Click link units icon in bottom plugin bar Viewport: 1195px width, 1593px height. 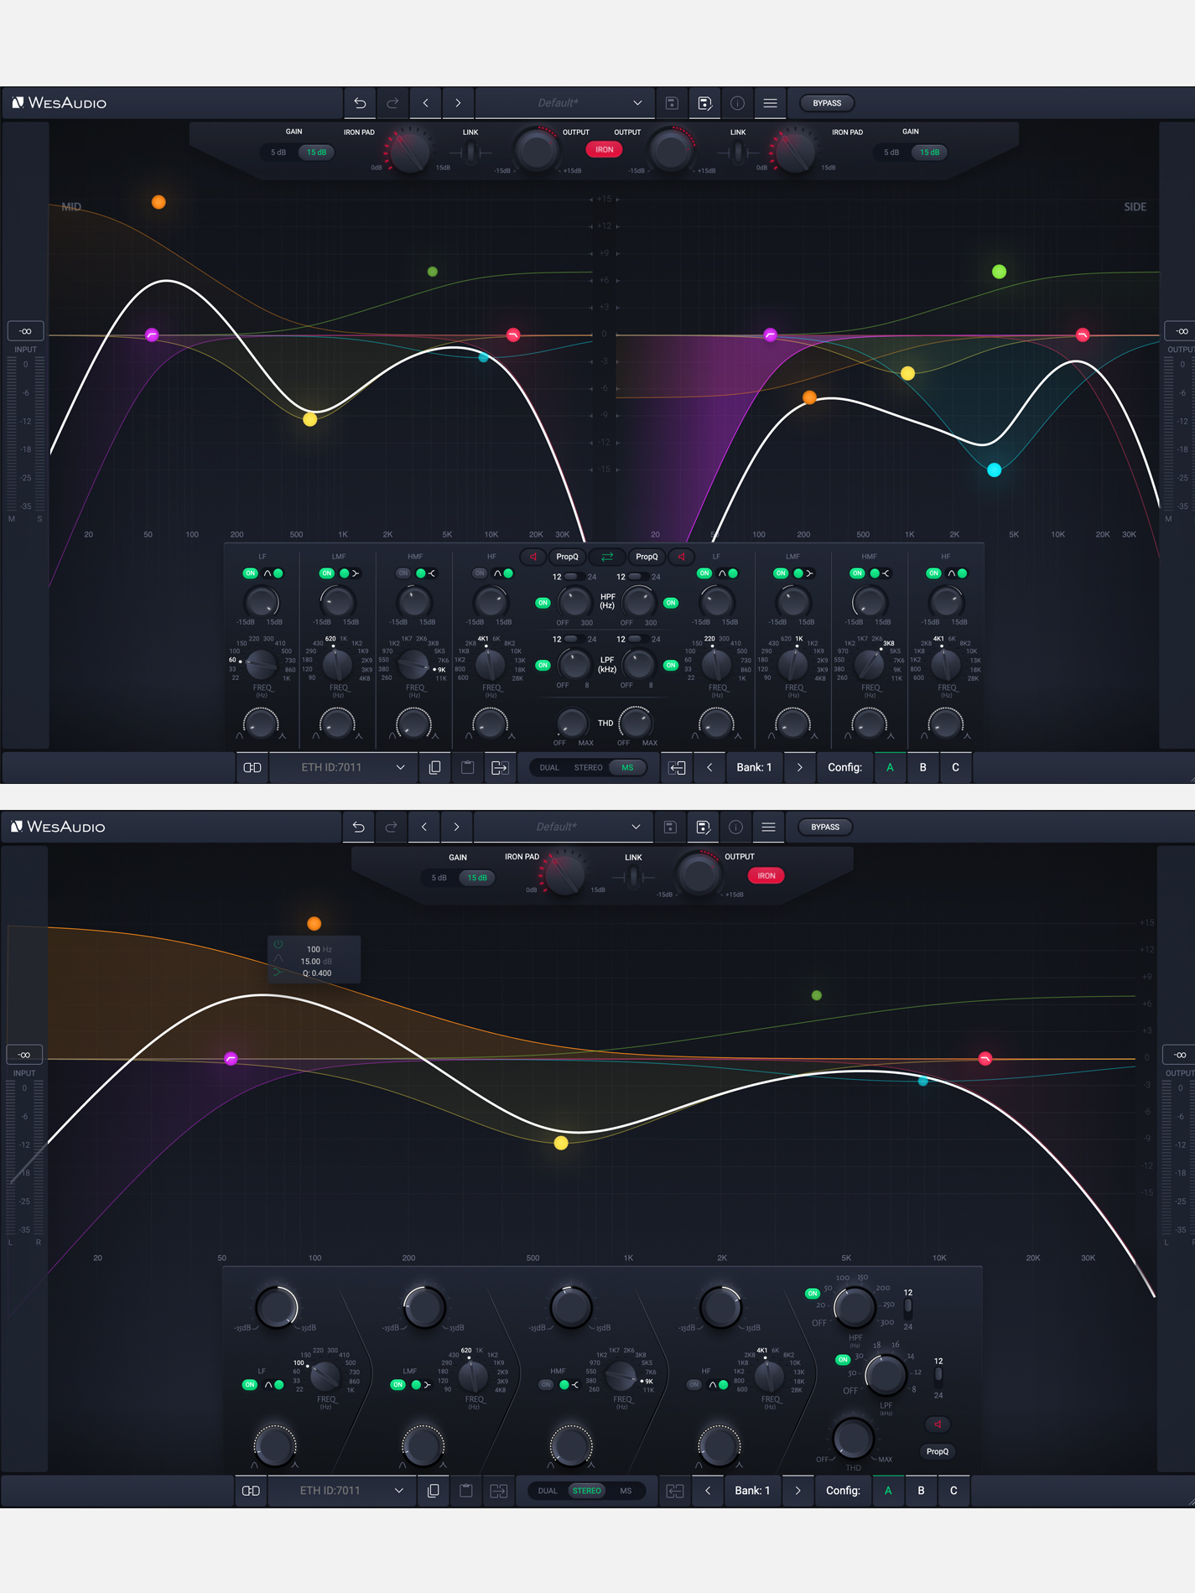coord(250,1491)
